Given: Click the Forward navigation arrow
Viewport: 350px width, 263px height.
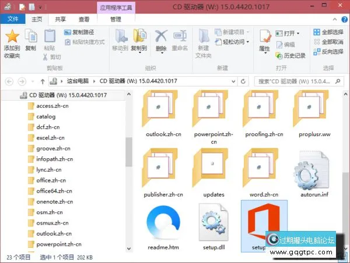Looking at the screenshot, I should [22, 81].
